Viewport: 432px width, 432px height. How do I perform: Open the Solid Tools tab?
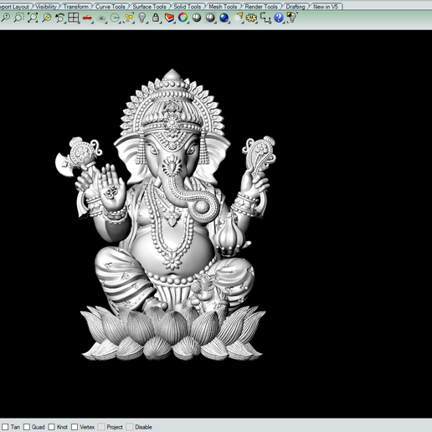(188, 7)
